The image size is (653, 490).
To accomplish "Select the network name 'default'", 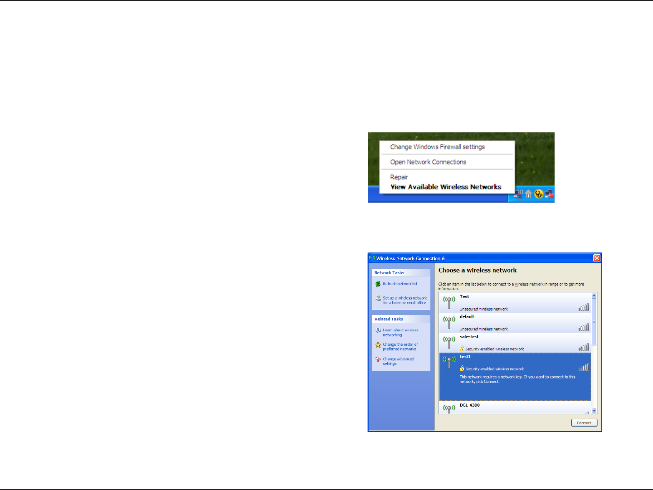I will pyautogui.click(x=467, y=316).
